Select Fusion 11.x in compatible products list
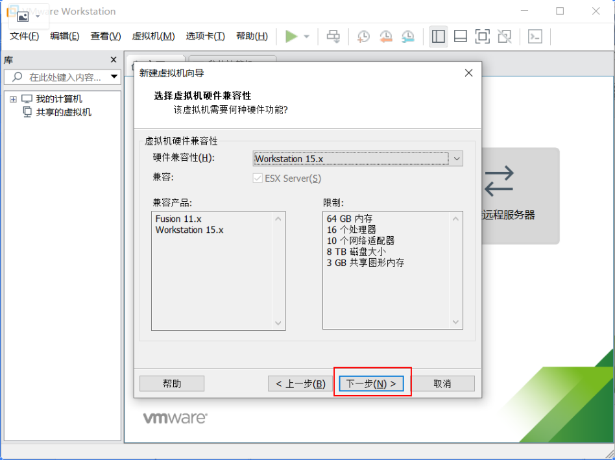 178,219
